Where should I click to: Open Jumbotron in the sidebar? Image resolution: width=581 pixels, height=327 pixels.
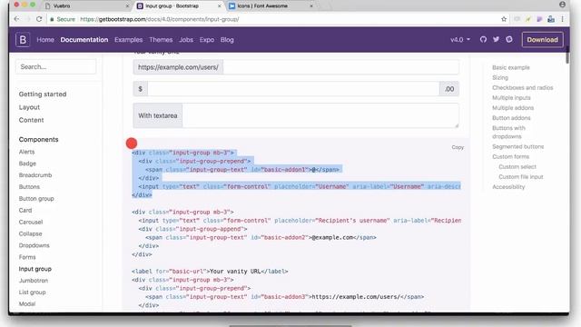coord(34,281)
